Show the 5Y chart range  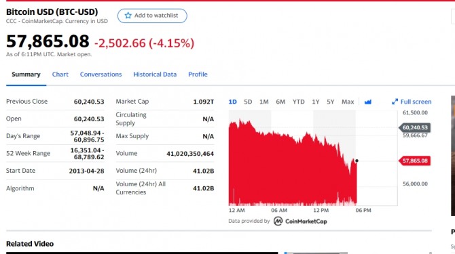(331, 102)
